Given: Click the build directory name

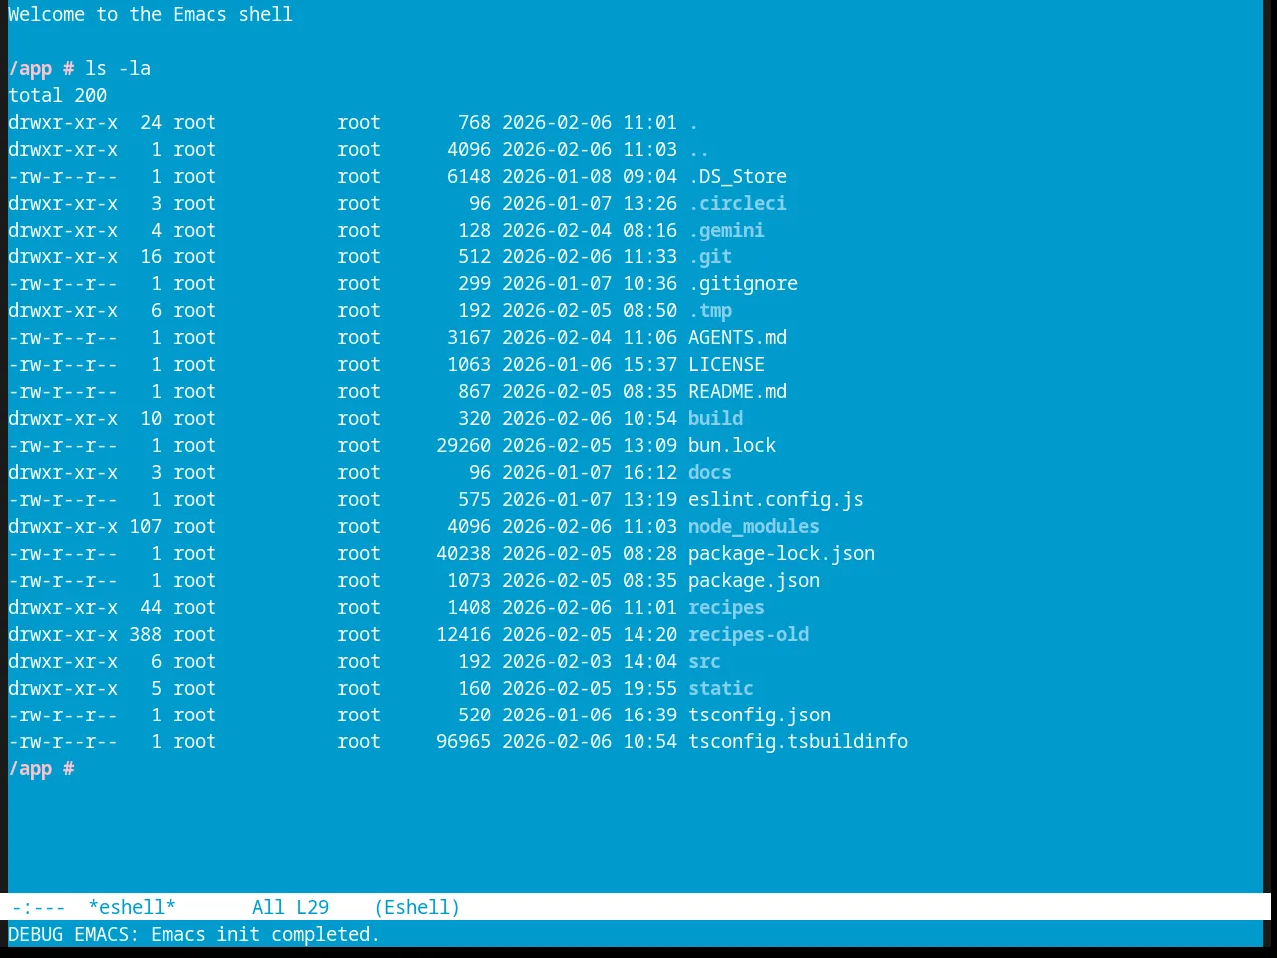Looking at the screenshot, I should click(715, 418).
